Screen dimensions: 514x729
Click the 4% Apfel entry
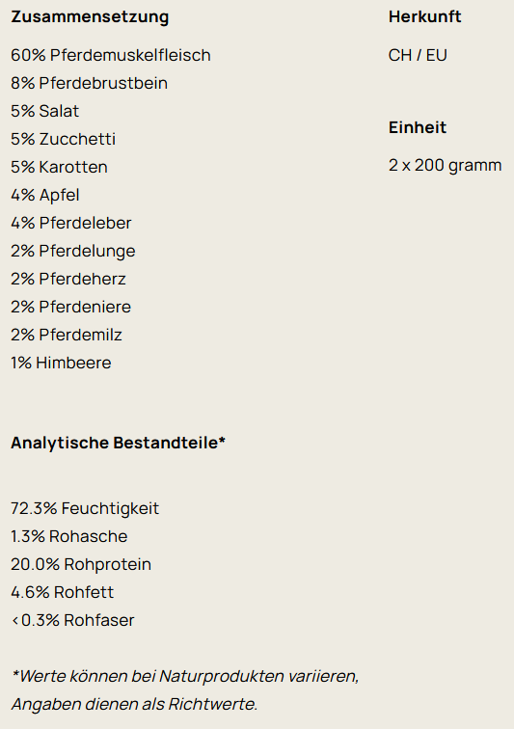(45, 195)
